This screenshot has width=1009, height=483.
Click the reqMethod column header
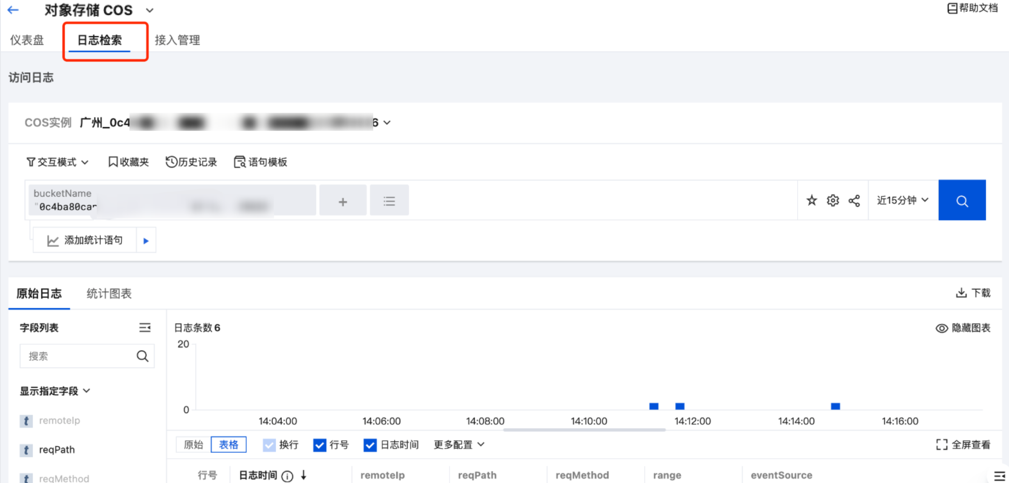[582, 475]
